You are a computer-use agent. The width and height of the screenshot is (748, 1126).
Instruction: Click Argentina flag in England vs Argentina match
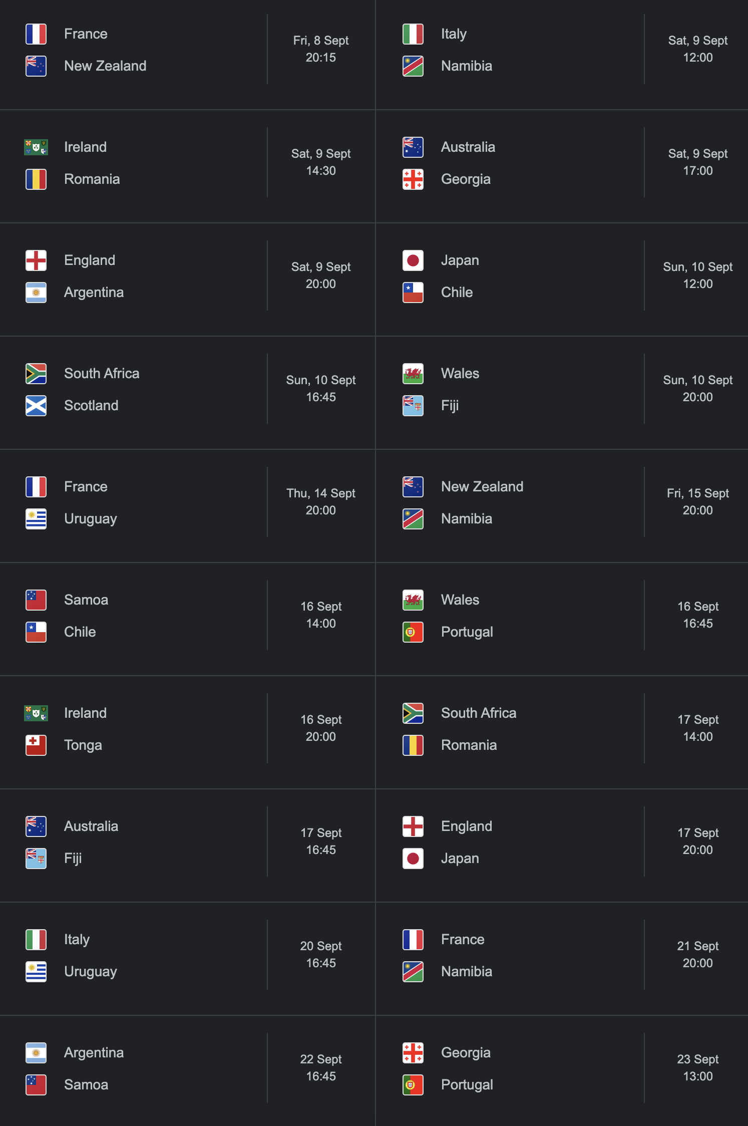[36, 293]
